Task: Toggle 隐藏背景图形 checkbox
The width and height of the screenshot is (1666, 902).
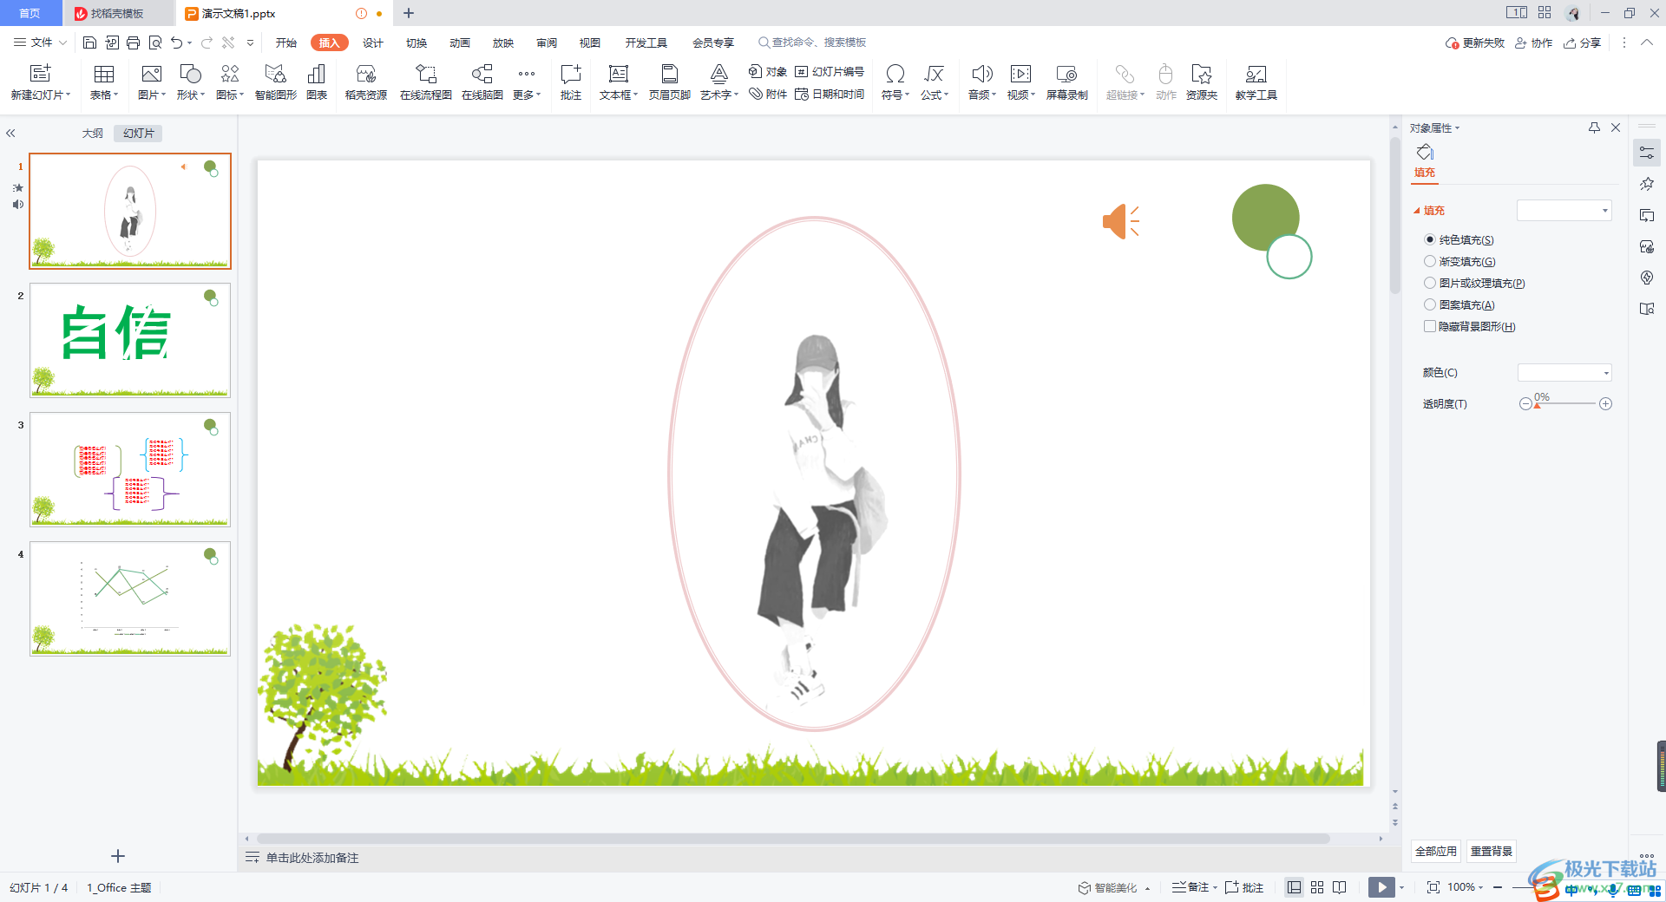Action: coord(1430,326)
